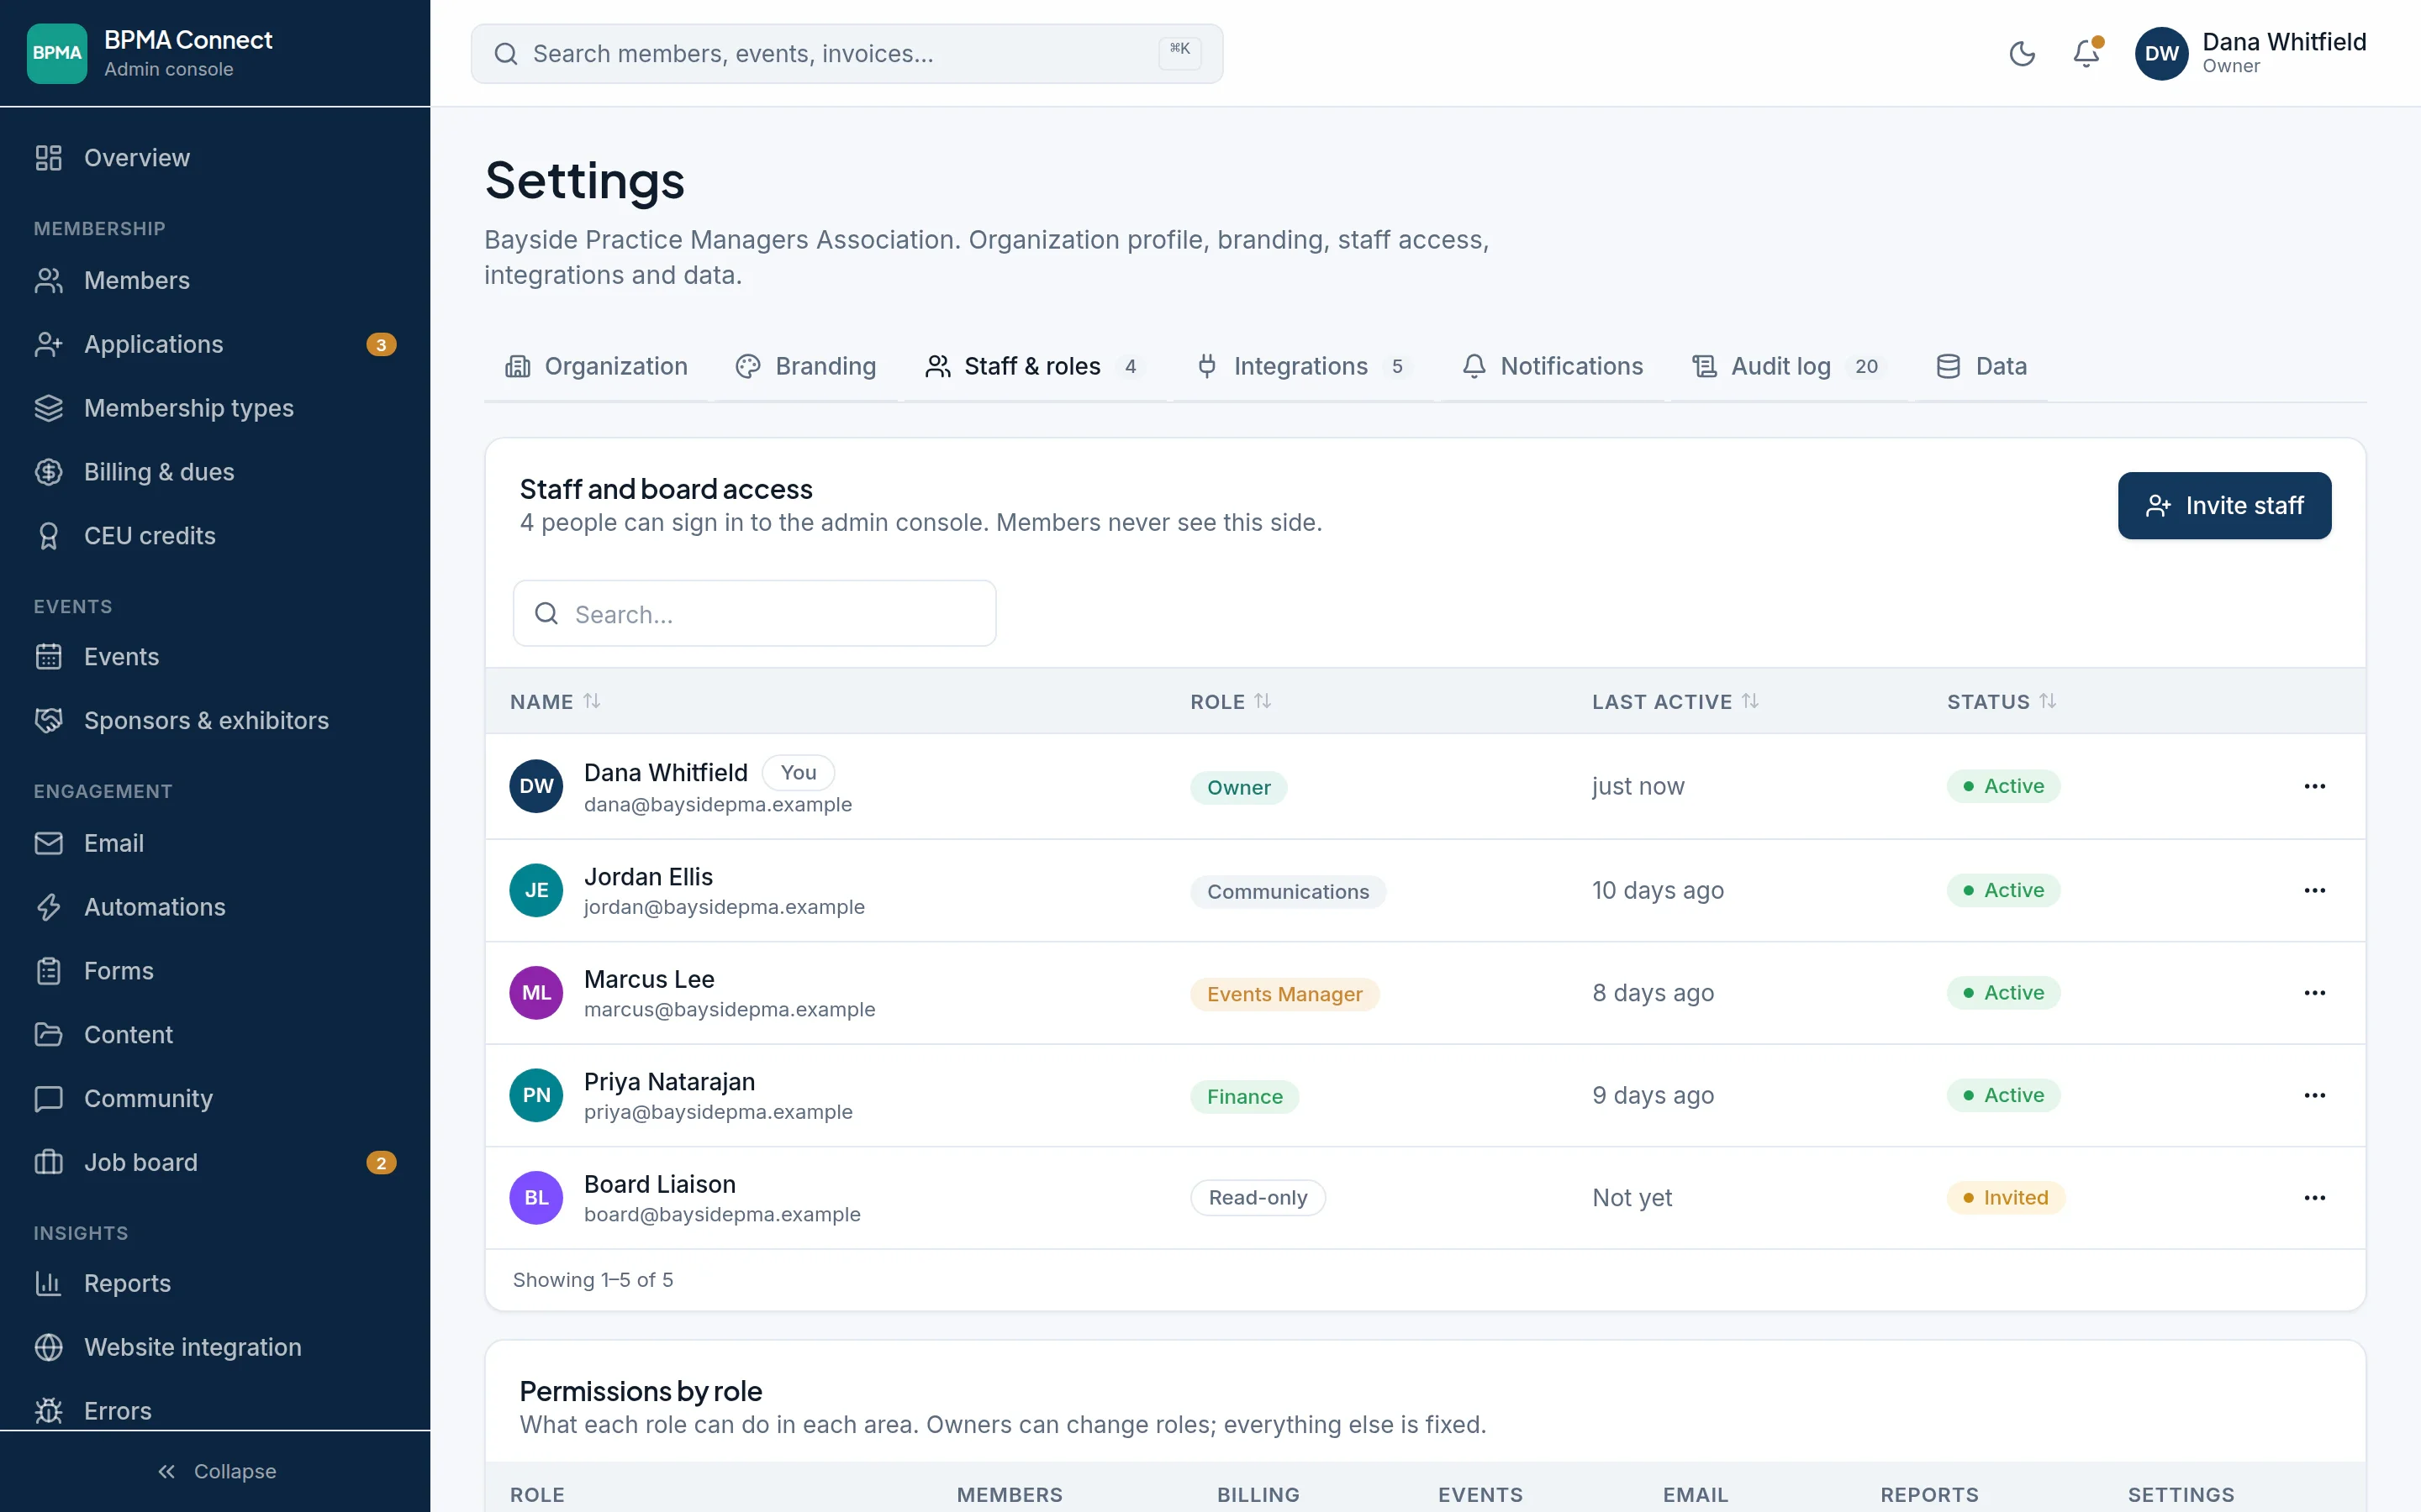
Task: Toggle dark mode with the moon icon
Action: click(x=2022, y=53)
